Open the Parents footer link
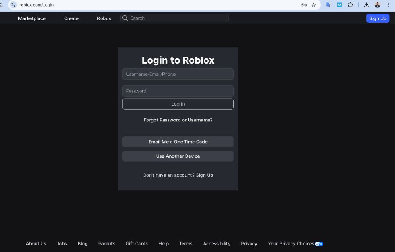The width and height of the screenshot is (395, 252). pos(107,244)
